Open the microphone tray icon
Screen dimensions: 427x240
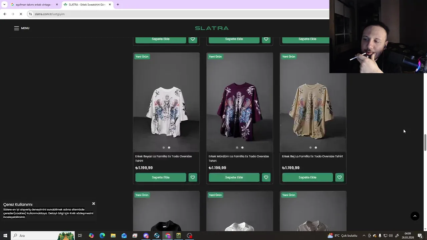pyautogui.click(x=380, y=236)
